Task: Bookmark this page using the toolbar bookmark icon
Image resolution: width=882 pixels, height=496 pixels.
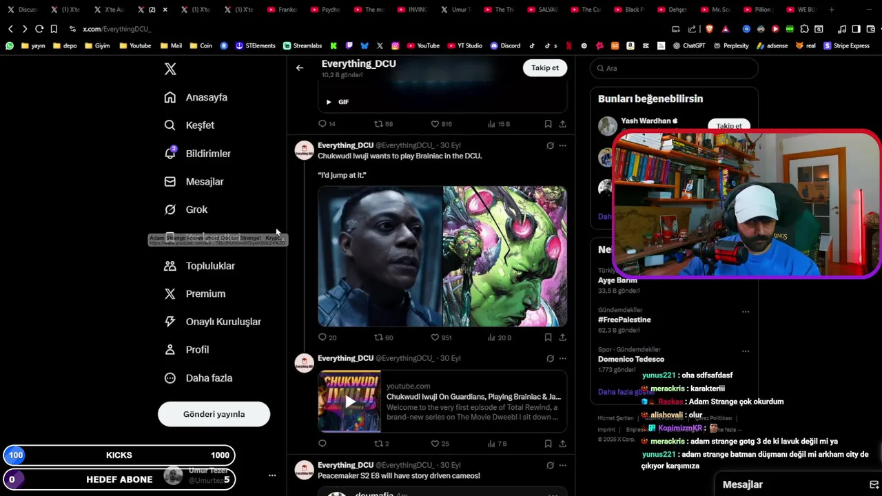Action: pos(54,29)
